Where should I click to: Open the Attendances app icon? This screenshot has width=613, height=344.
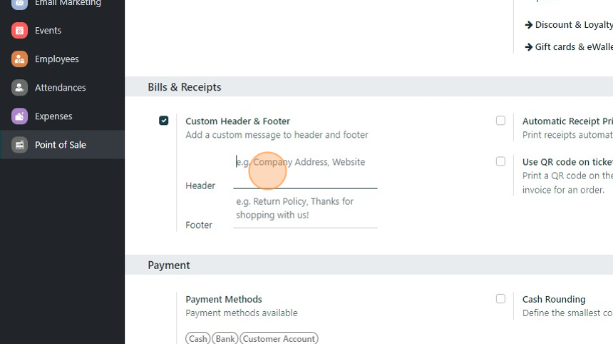[x=19, y=88]
